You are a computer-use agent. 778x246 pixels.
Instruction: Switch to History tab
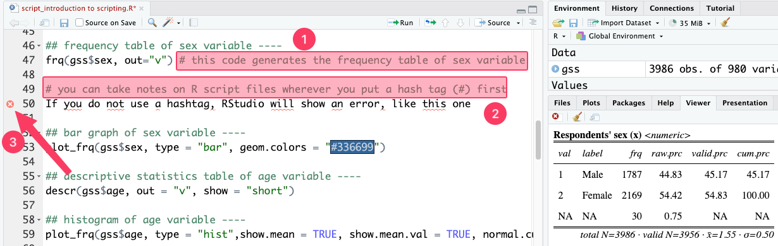(624, 8)
